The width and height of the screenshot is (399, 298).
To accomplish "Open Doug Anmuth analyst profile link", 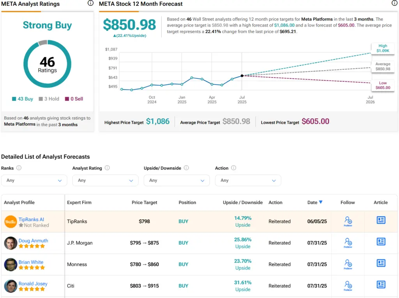I will pyautogui.click(x=33, y=241).
